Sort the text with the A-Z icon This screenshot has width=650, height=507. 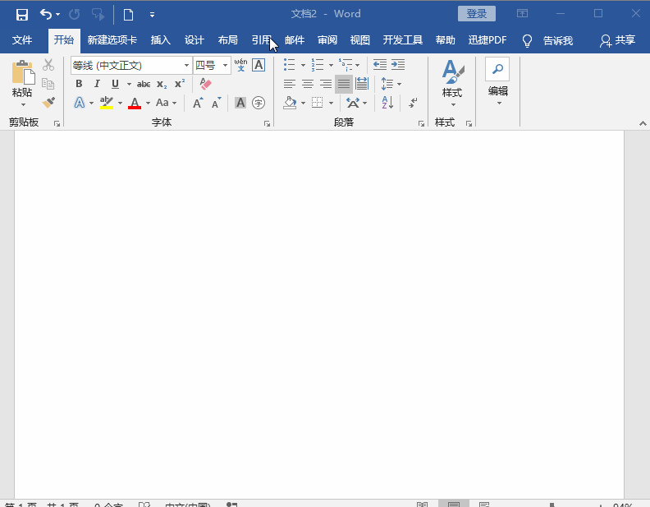387,103
